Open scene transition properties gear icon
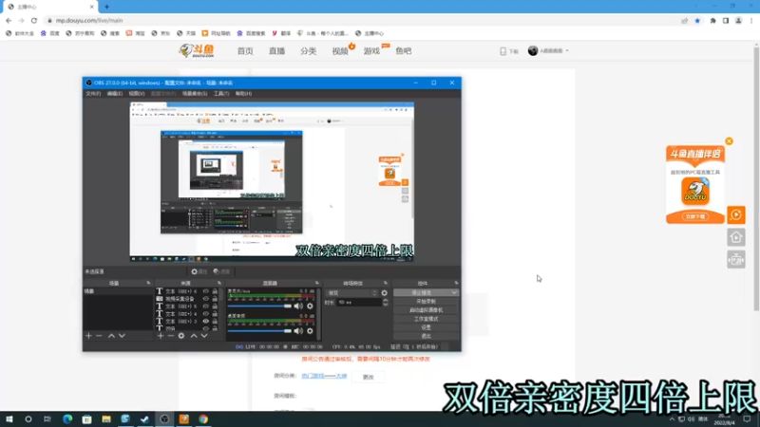This screenshot has height=427, width=760. point(385,293)
